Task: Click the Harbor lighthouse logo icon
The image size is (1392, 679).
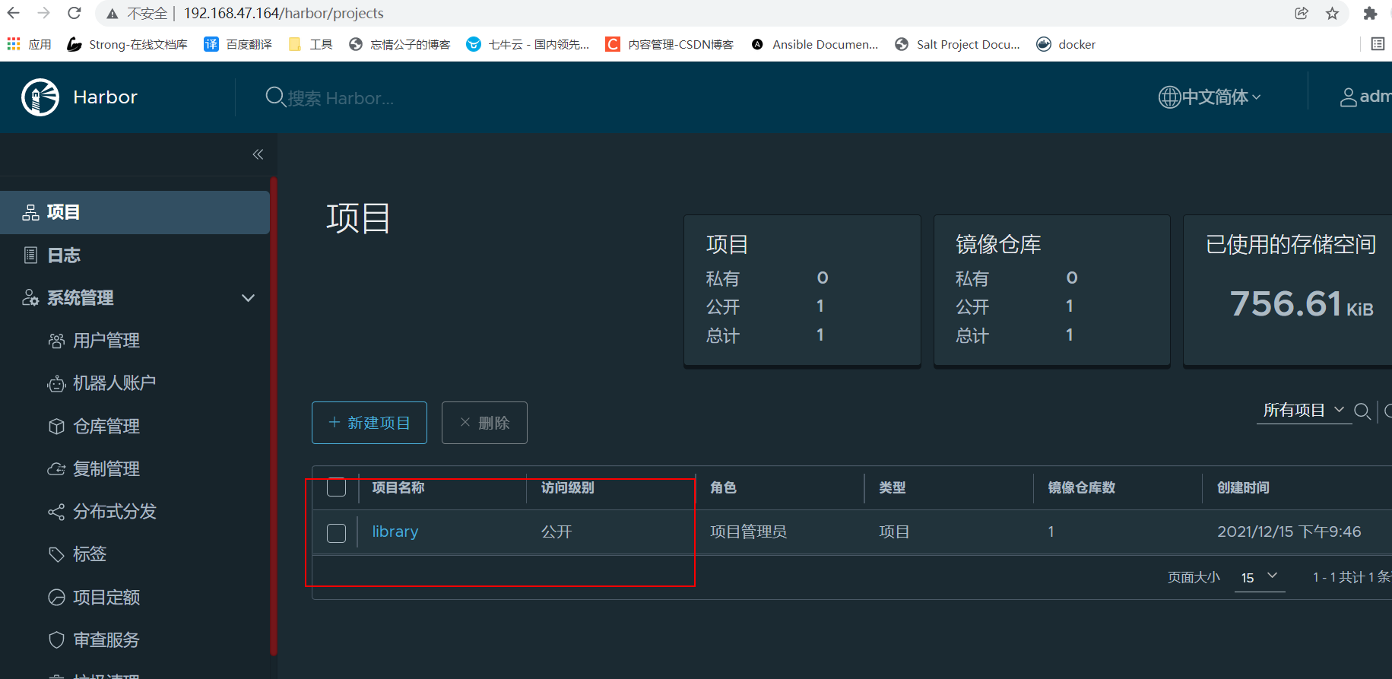Action: click(x=40, y=97)
